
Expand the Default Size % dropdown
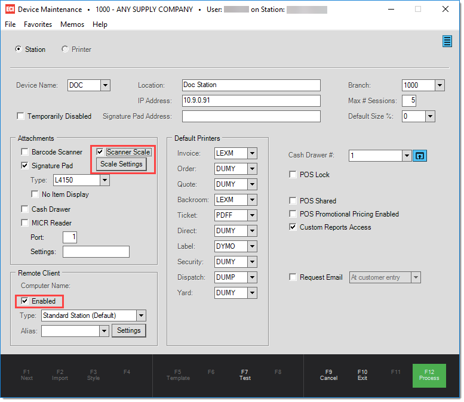[432, 117]
